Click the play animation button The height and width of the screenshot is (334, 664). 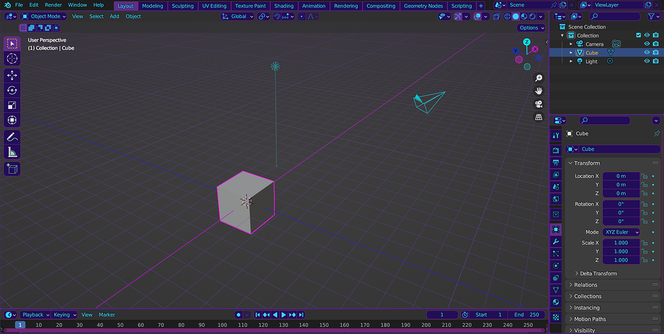pos(284,315)
